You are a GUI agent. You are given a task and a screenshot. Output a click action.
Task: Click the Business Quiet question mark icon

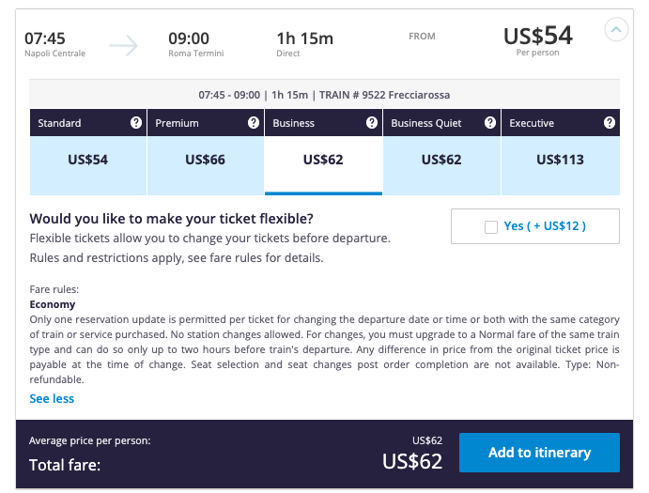click(489, 123)
